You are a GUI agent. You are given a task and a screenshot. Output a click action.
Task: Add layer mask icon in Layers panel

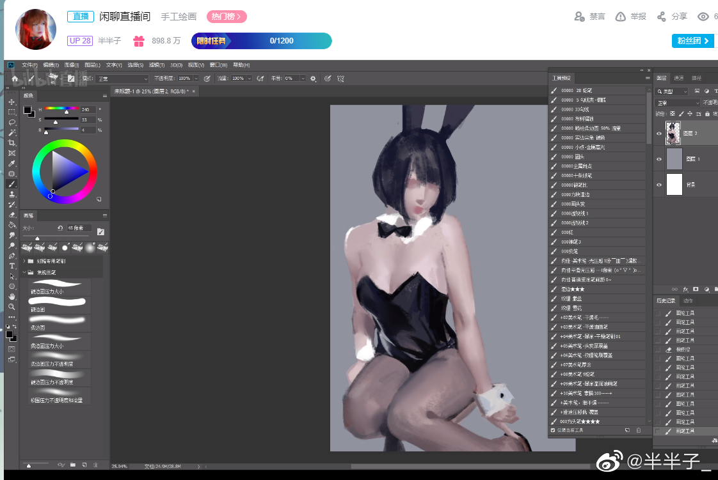pyautogui.click(x=696, y=290)
